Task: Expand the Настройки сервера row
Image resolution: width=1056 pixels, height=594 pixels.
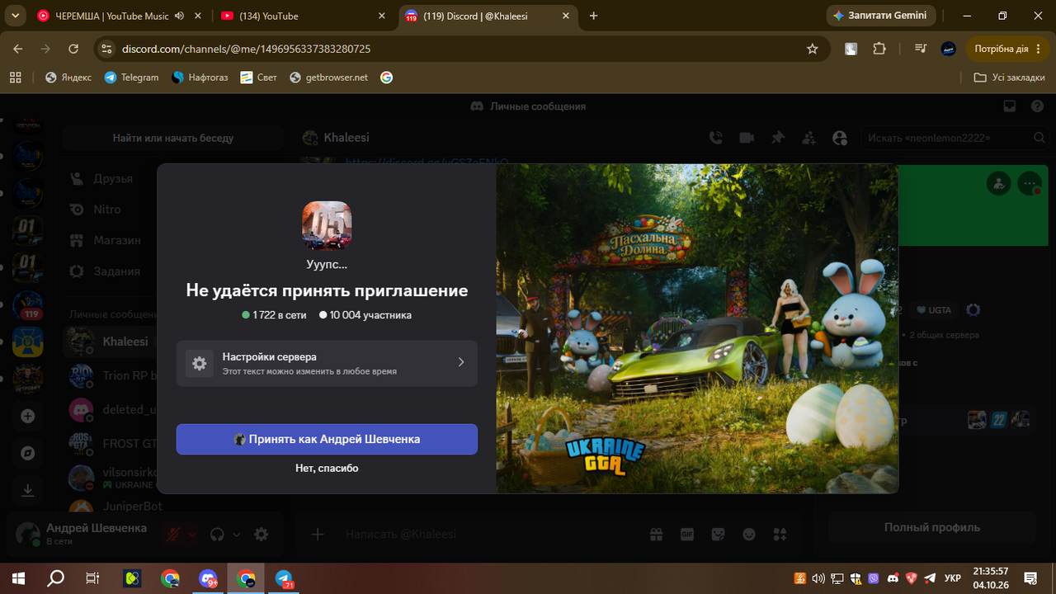Action: coord(327,363)
